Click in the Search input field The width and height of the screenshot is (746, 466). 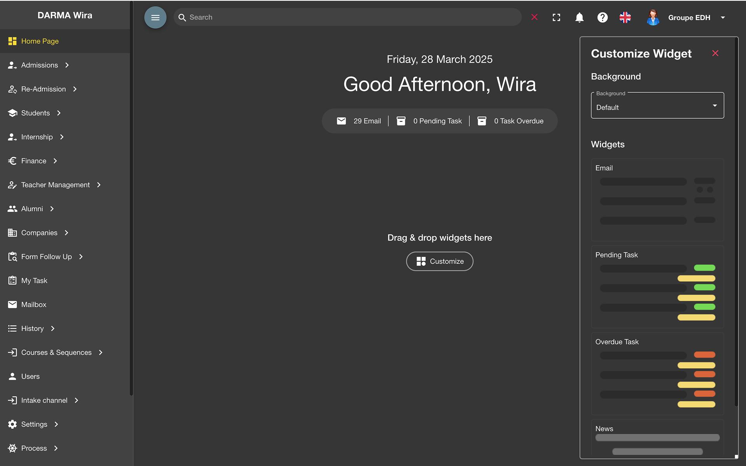point(350,17)
